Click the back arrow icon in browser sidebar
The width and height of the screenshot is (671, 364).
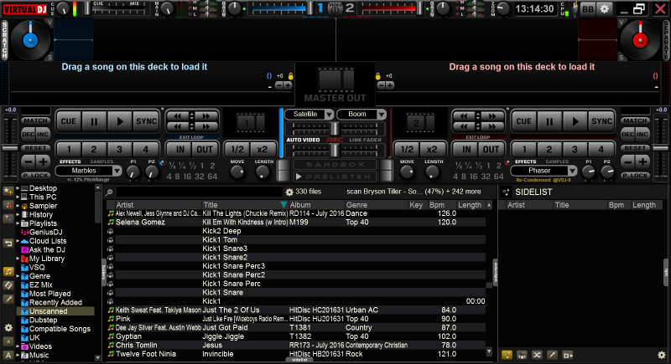(x=8, y=244)
